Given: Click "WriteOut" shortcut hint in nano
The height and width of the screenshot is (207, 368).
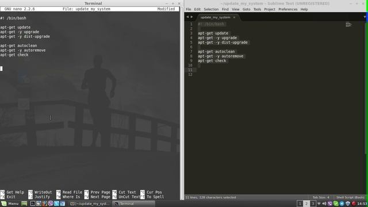Looking at the screenshot, I should pos(43,192).
